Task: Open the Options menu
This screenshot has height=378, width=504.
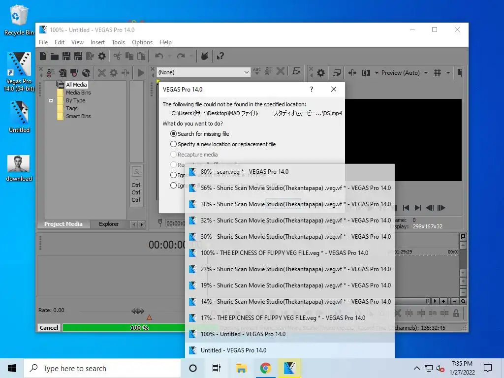Action: tap(142, 42)
